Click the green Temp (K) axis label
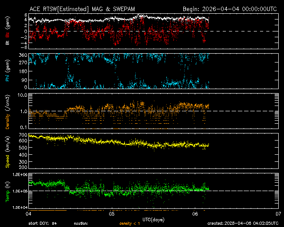Image resolution: width=284 pixels, height=227 pixels. [x=8, y=192]
